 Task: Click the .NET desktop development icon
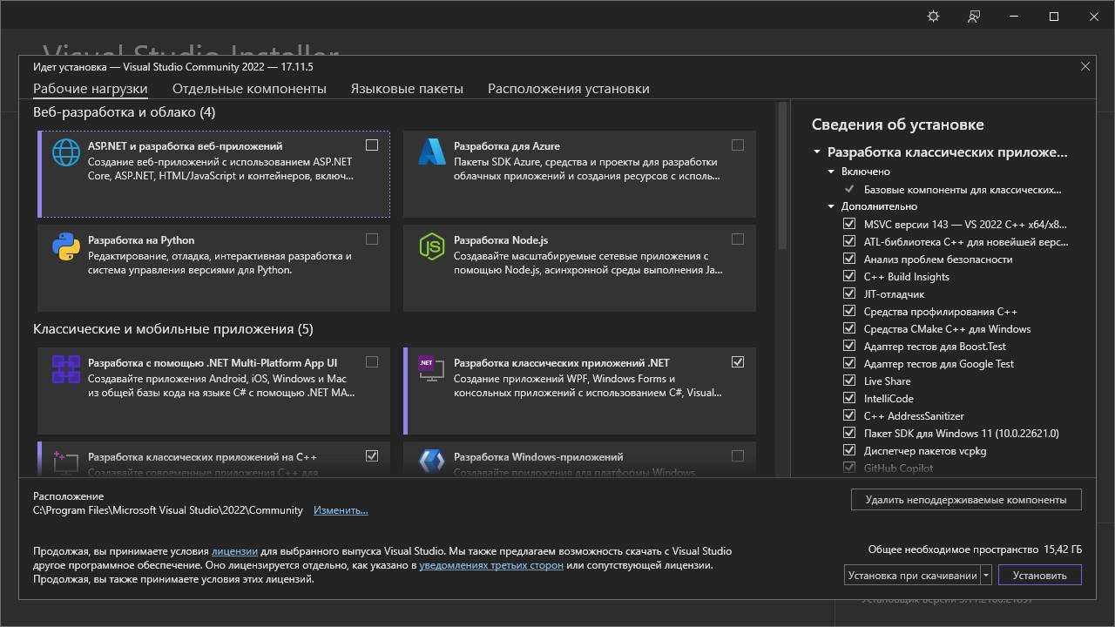432,369
